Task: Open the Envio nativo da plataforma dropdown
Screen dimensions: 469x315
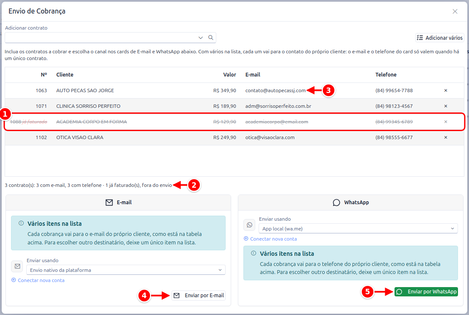Action: pos(126,270)
